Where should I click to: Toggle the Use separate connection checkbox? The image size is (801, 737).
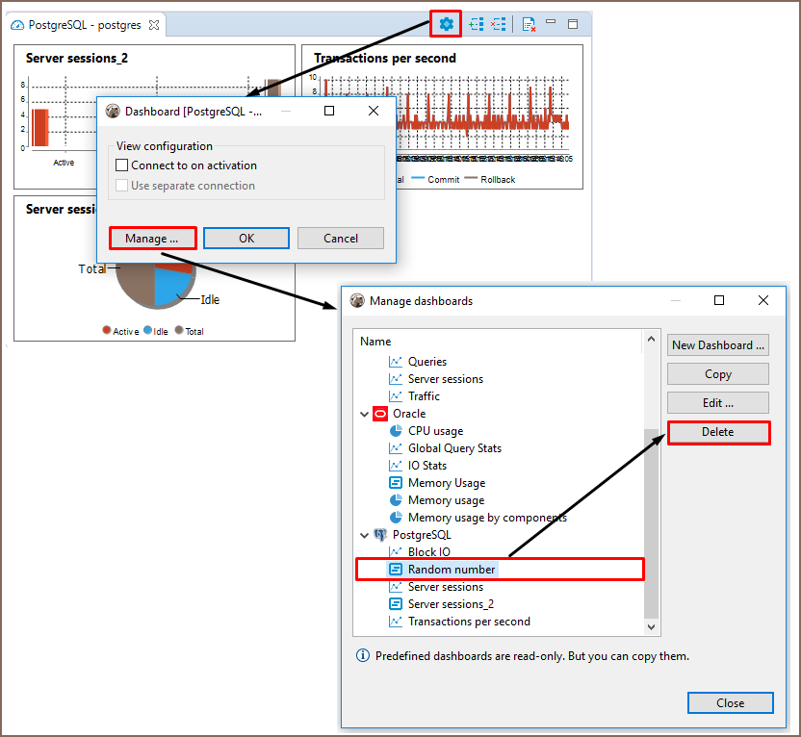click(x=122, y=186)
